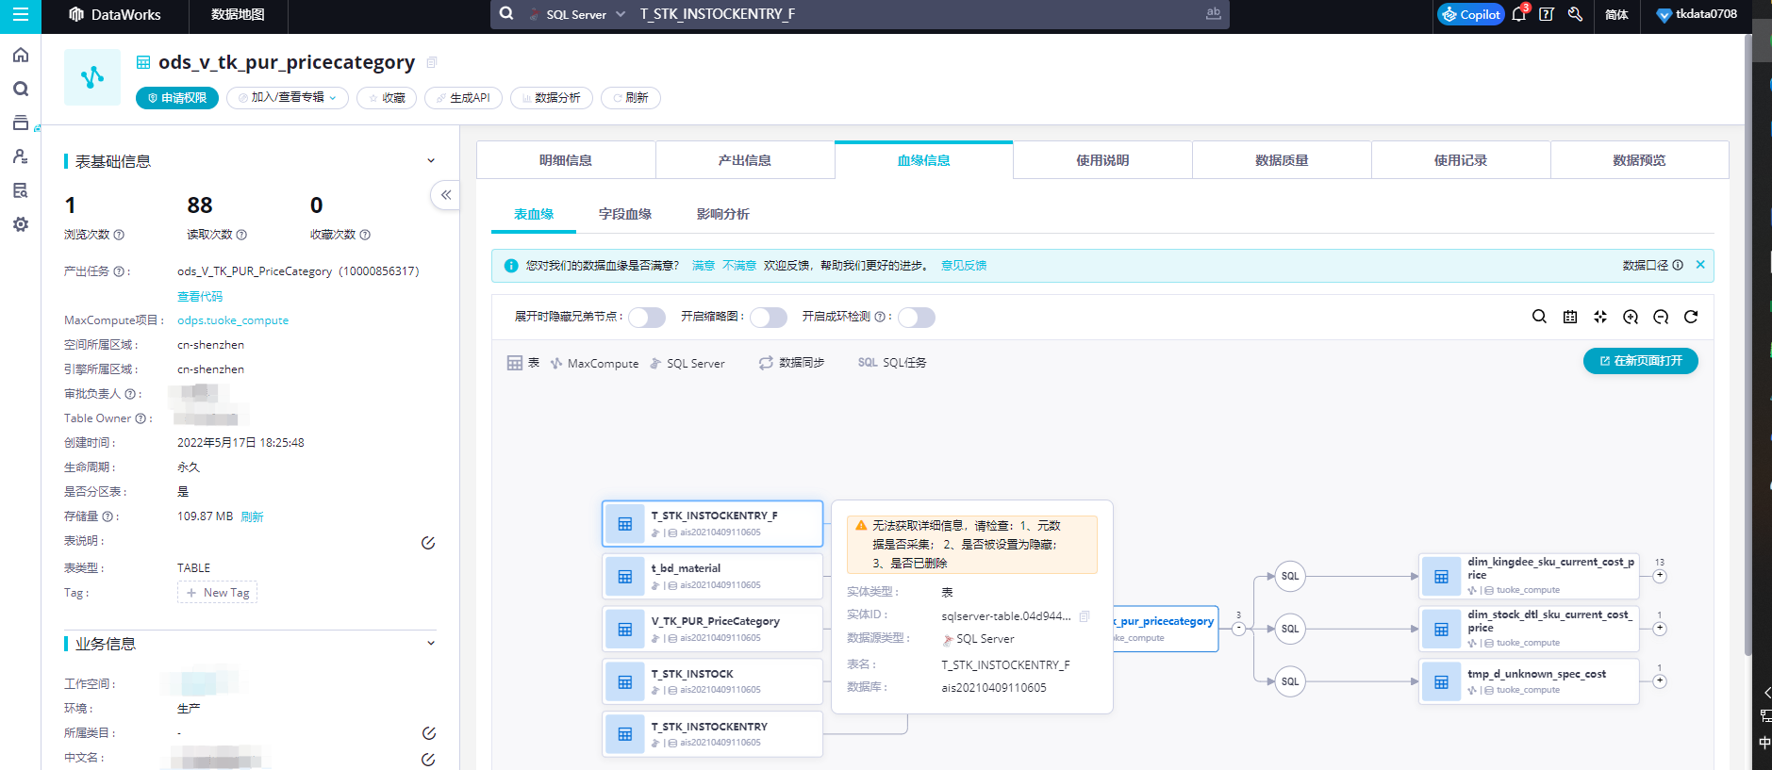1772x770 pixels.
Task: Switch language via 简体
Action: [x=1616, y=14]
